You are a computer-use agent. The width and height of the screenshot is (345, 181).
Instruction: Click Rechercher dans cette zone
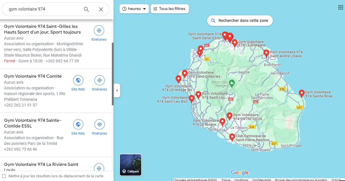click(x=240, y=21)
